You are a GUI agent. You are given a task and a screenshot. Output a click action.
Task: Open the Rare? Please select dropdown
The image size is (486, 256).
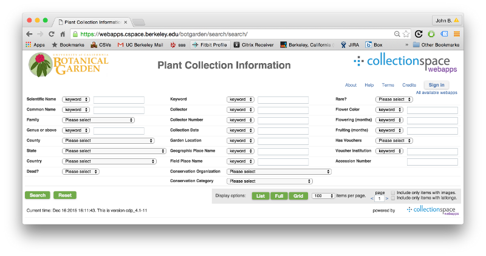(394, 99)
